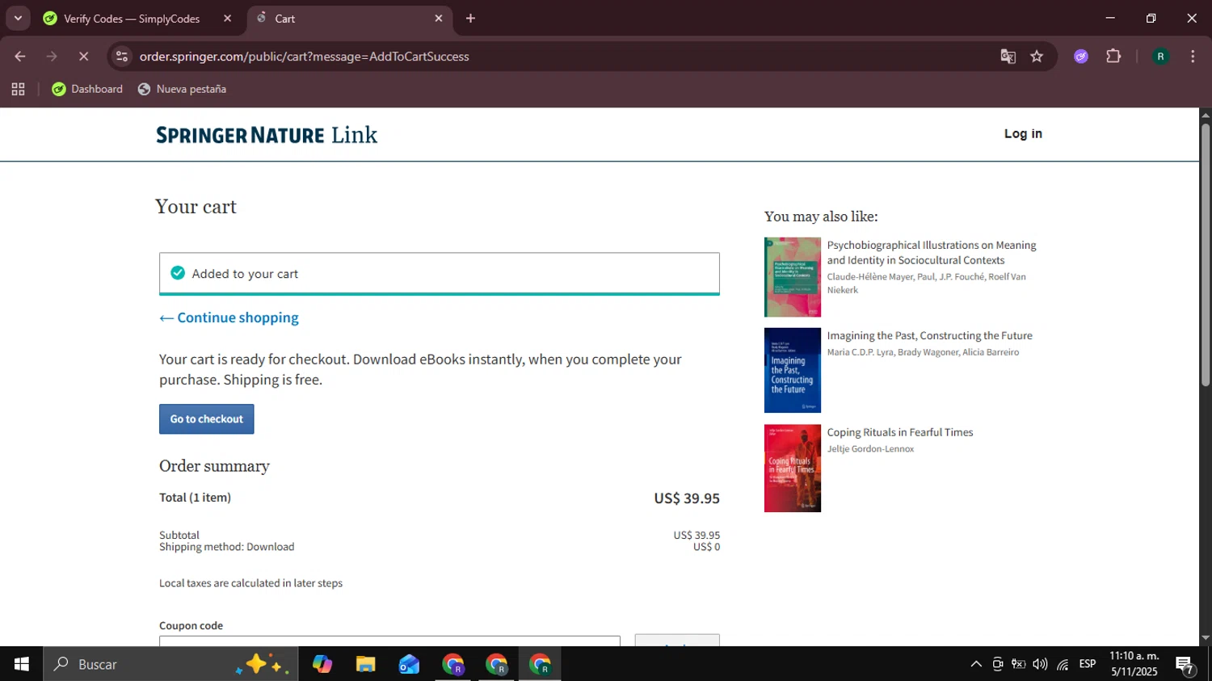Screen dimensions: 1212x681
Task: Open first Chrome taskbar icon
Action: coord(453,664)
